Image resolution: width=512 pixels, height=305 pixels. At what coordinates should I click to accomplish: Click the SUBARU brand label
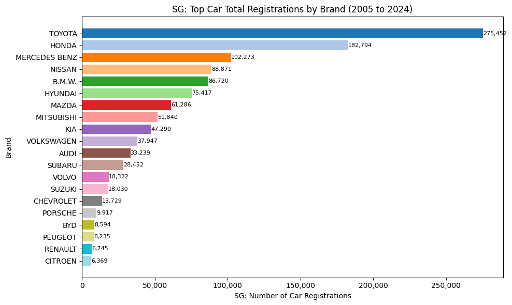pos(62,165)
